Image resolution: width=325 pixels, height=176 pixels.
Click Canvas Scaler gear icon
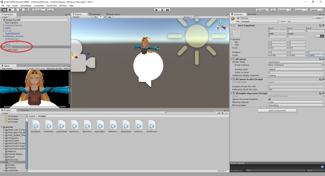pos(323,79)
